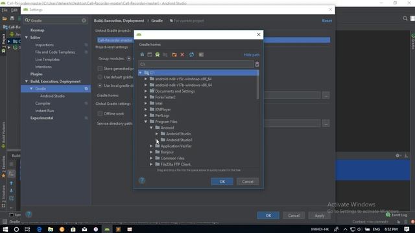This screenshot has height=233, width=415.
Task: Browse for Gradle home path
Action: [x=326, y=95]
